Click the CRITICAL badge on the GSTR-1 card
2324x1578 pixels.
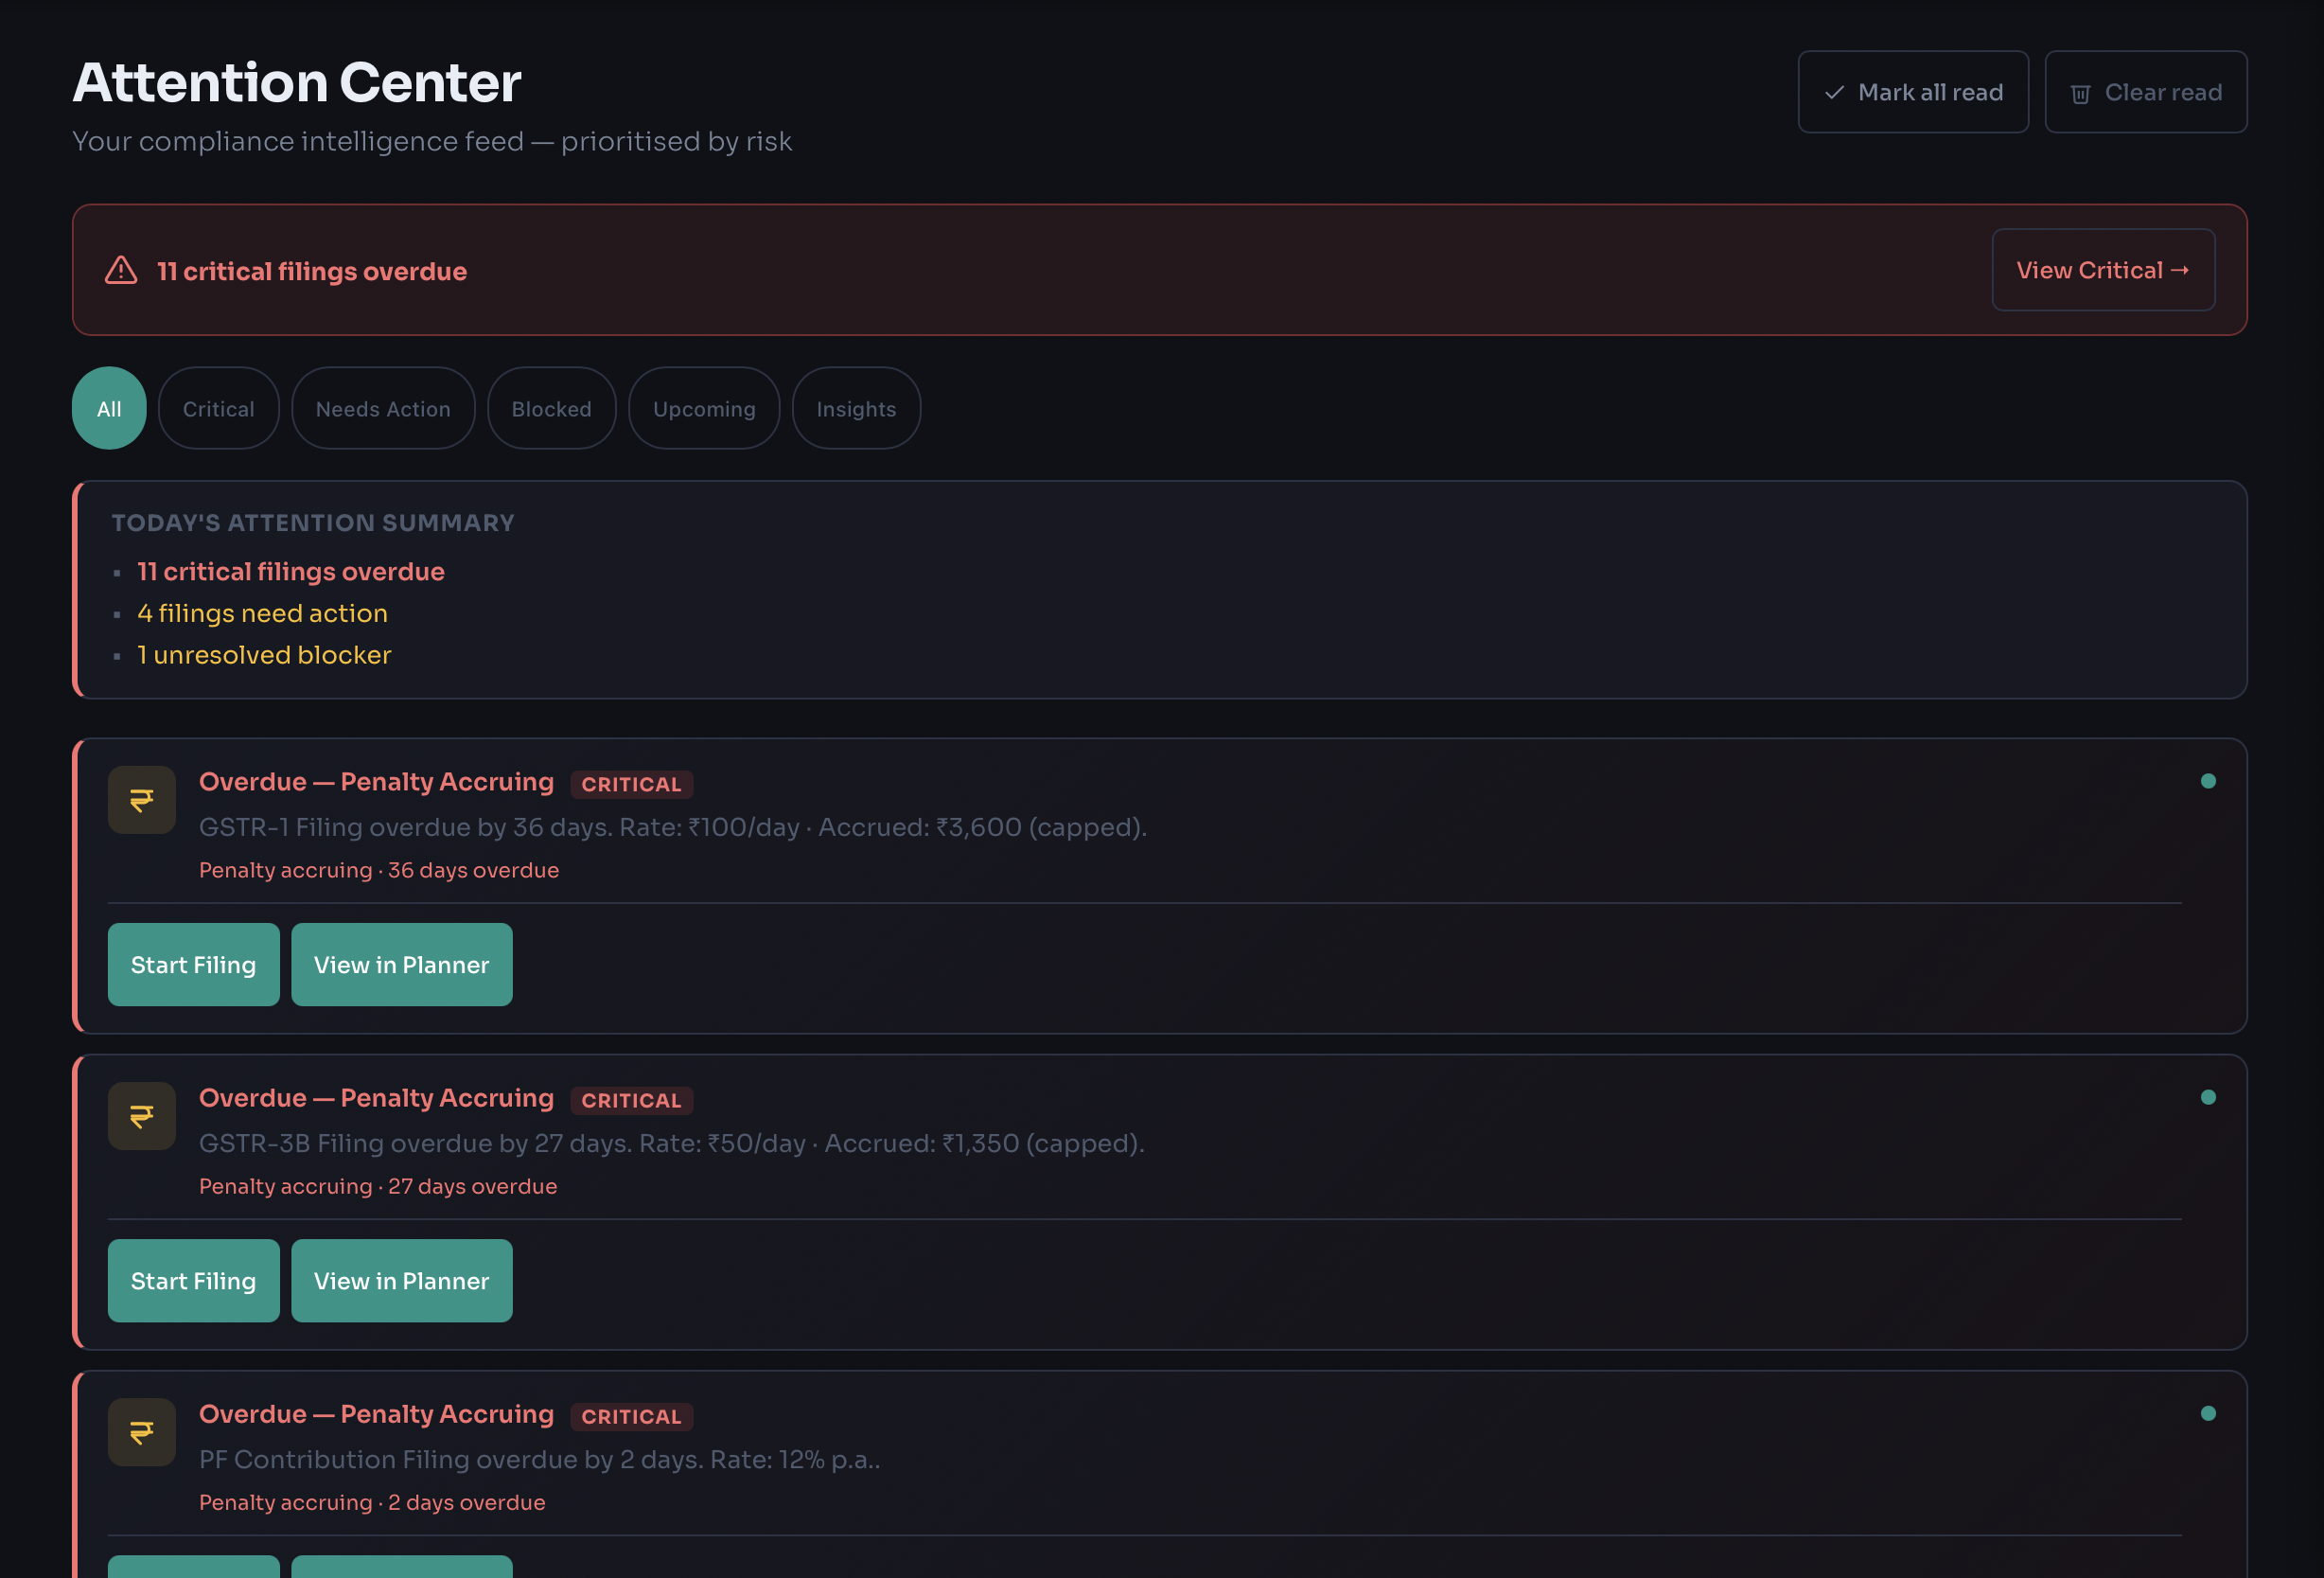(x=631, y=785)
